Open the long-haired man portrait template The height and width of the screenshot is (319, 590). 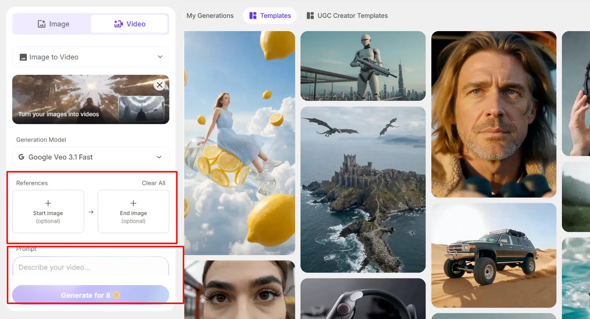[494, 114]
